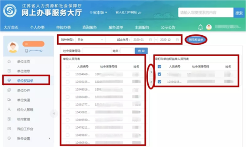Check the row 10348016 checkbox

click(67, 89)
